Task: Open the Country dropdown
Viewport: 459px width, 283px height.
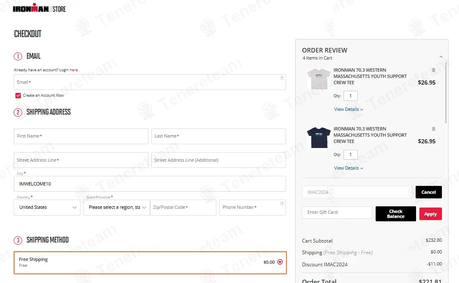Action: coord(47,208)
